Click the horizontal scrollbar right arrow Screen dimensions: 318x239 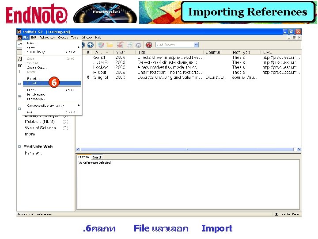[299, 149]
